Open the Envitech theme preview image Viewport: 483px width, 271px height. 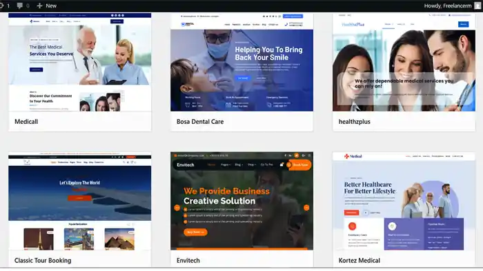point(241,201)
